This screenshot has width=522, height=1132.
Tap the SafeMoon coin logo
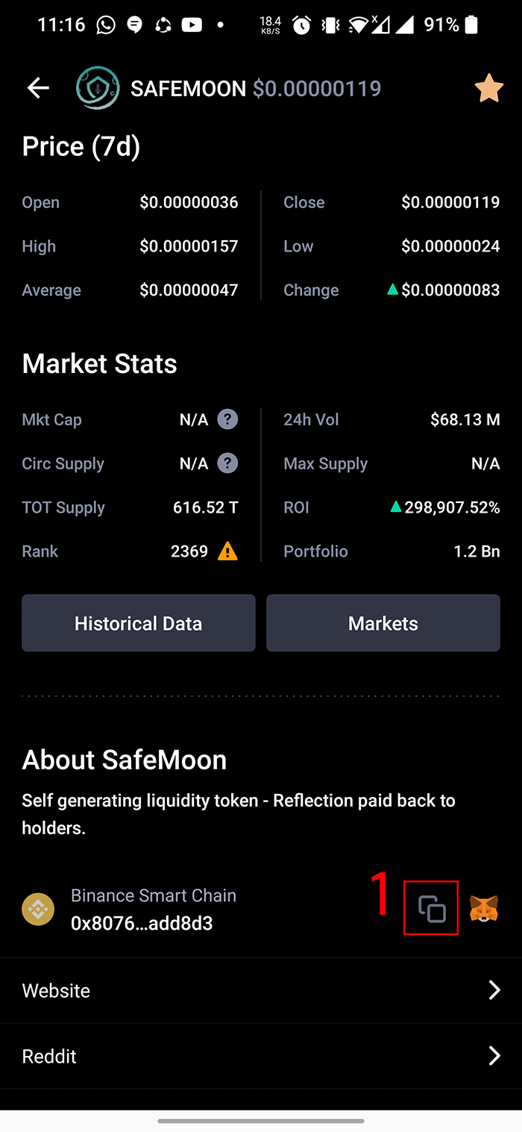click(98, 88)
